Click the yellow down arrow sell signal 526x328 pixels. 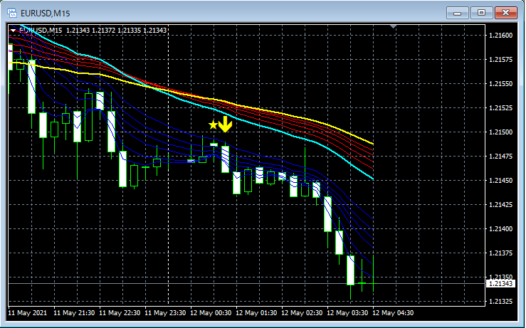coord(226,124)
